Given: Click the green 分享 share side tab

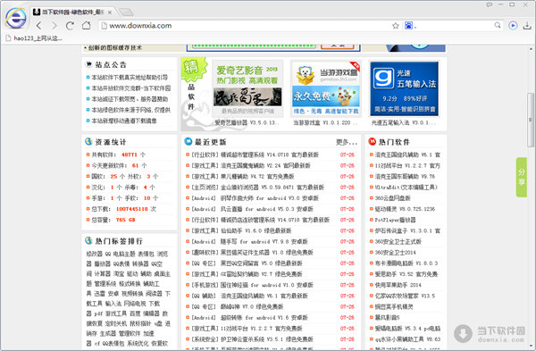Looking at the screenshot, I should coord(522,177).
